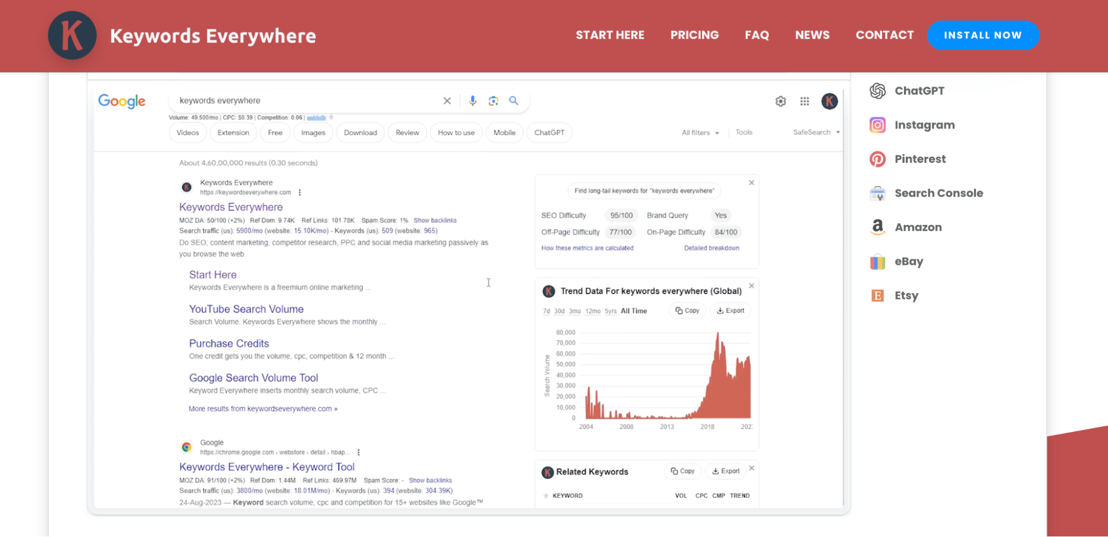Image resolution: width=1108 pixels, height=537 pixels.
Task: Click the Google logo
Action: (x=122, y=101)
